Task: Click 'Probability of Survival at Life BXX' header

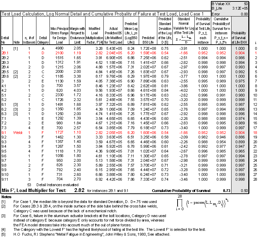Action: point(239,38)
